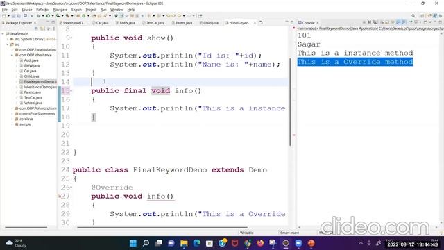Click the Pin Console icon
Viewport: 444px width, 250px height.
[x=410, y=22]
